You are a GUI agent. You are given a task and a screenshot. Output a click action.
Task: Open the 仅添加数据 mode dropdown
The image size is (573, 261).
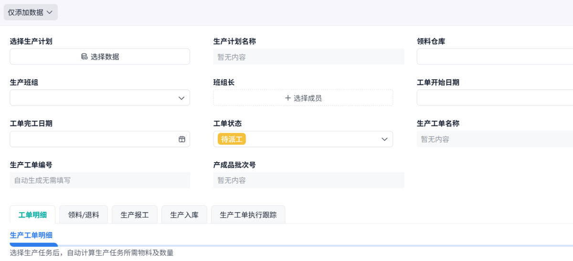coord(31,12)
